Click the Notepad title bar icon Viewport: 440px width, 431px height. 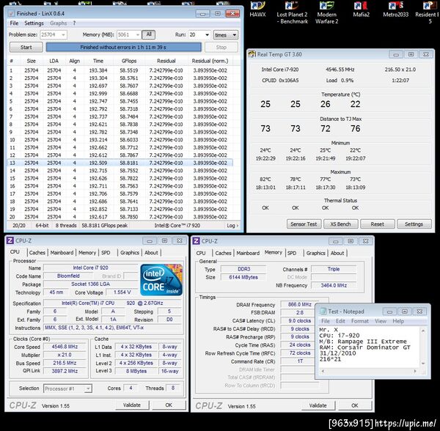pos(323,312)
